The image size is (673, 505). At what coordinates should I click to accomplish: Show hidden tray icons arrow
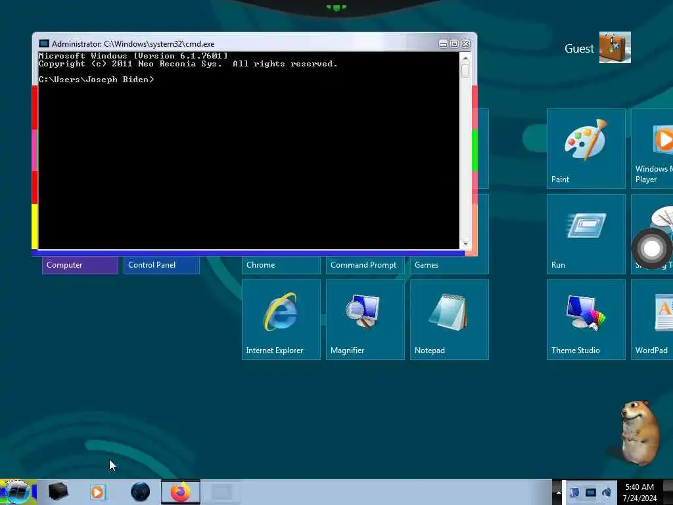pyautogui.click(x=559, y=492)
